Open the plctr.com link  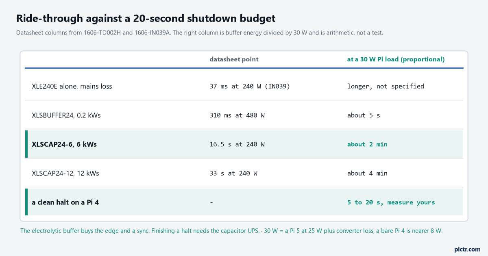[x=467, y=249]
